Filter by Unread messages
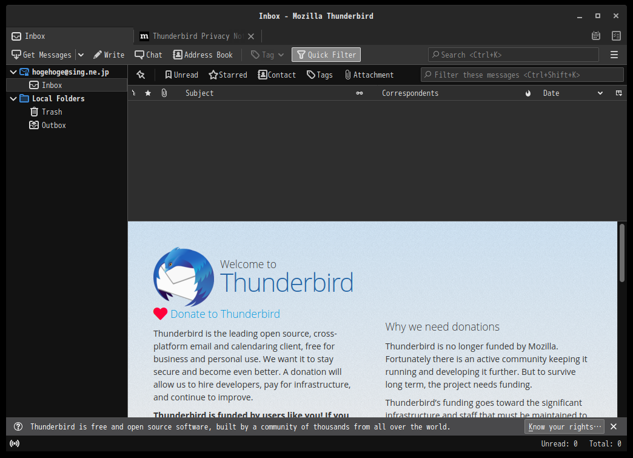This screenshot has height=458, width=633. 182,75
